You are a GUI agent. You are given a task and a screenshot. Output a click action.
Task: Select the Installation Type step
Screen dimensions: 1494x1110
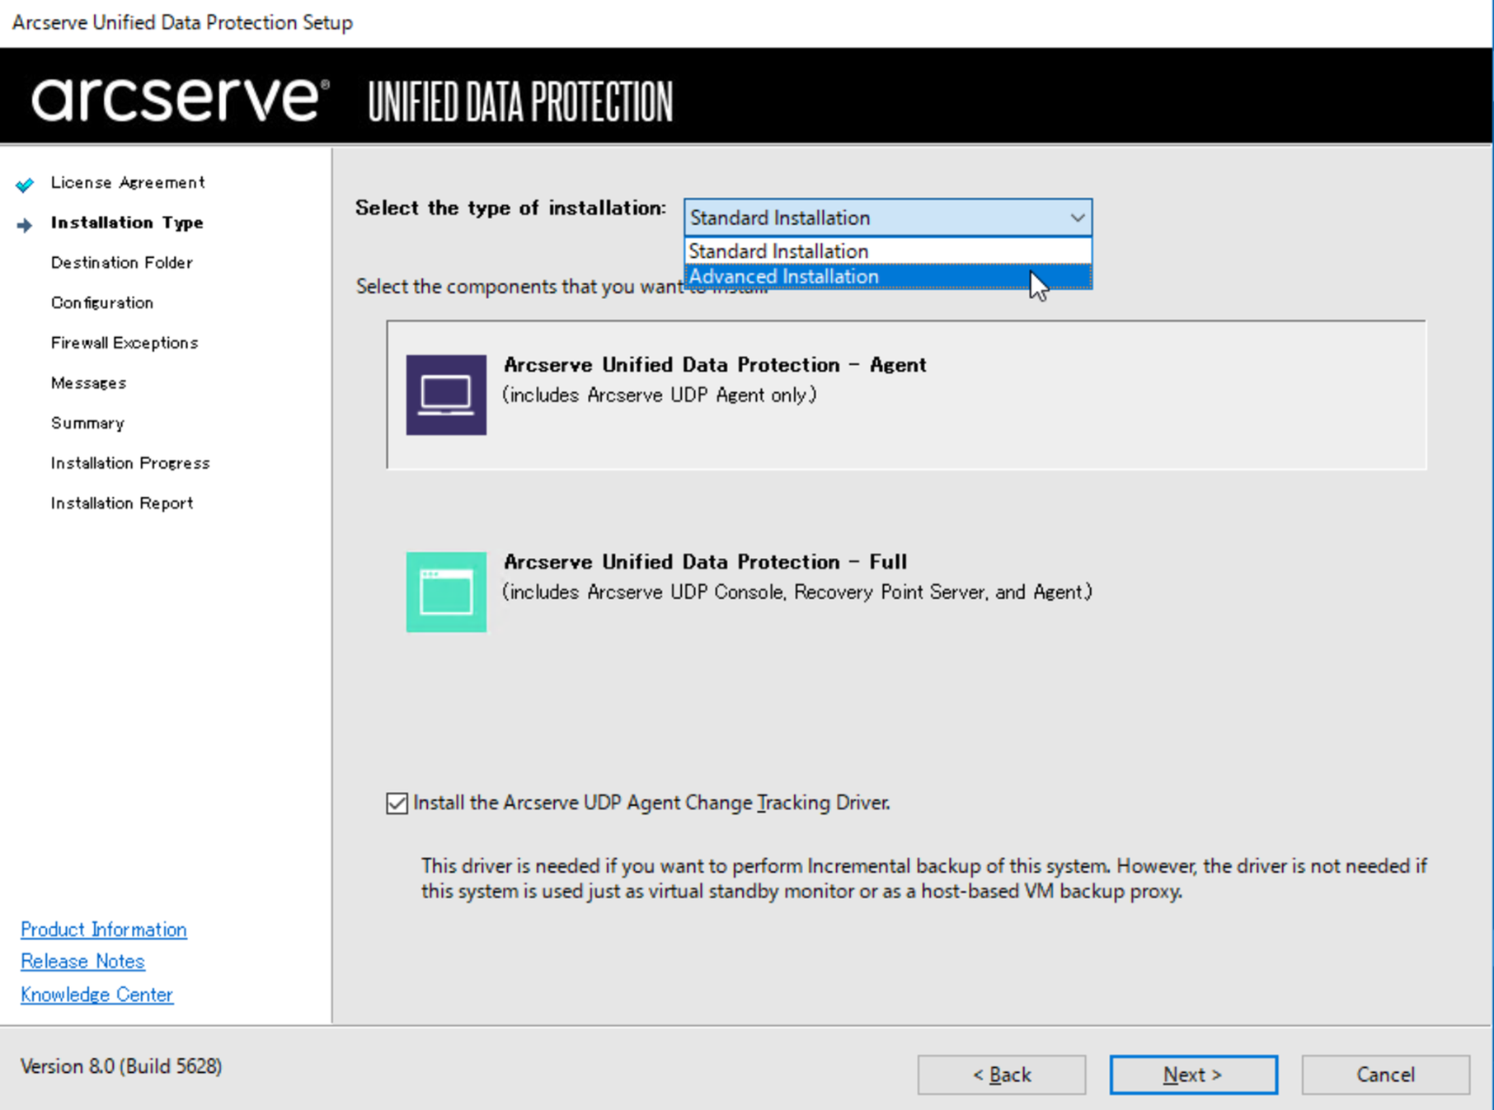coord(127,222)
